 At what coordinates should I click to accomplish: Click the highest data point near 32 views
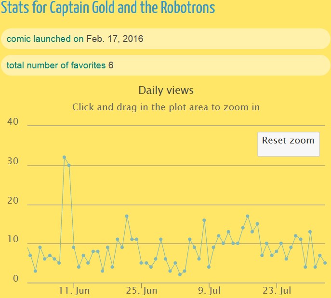point(64,157)
